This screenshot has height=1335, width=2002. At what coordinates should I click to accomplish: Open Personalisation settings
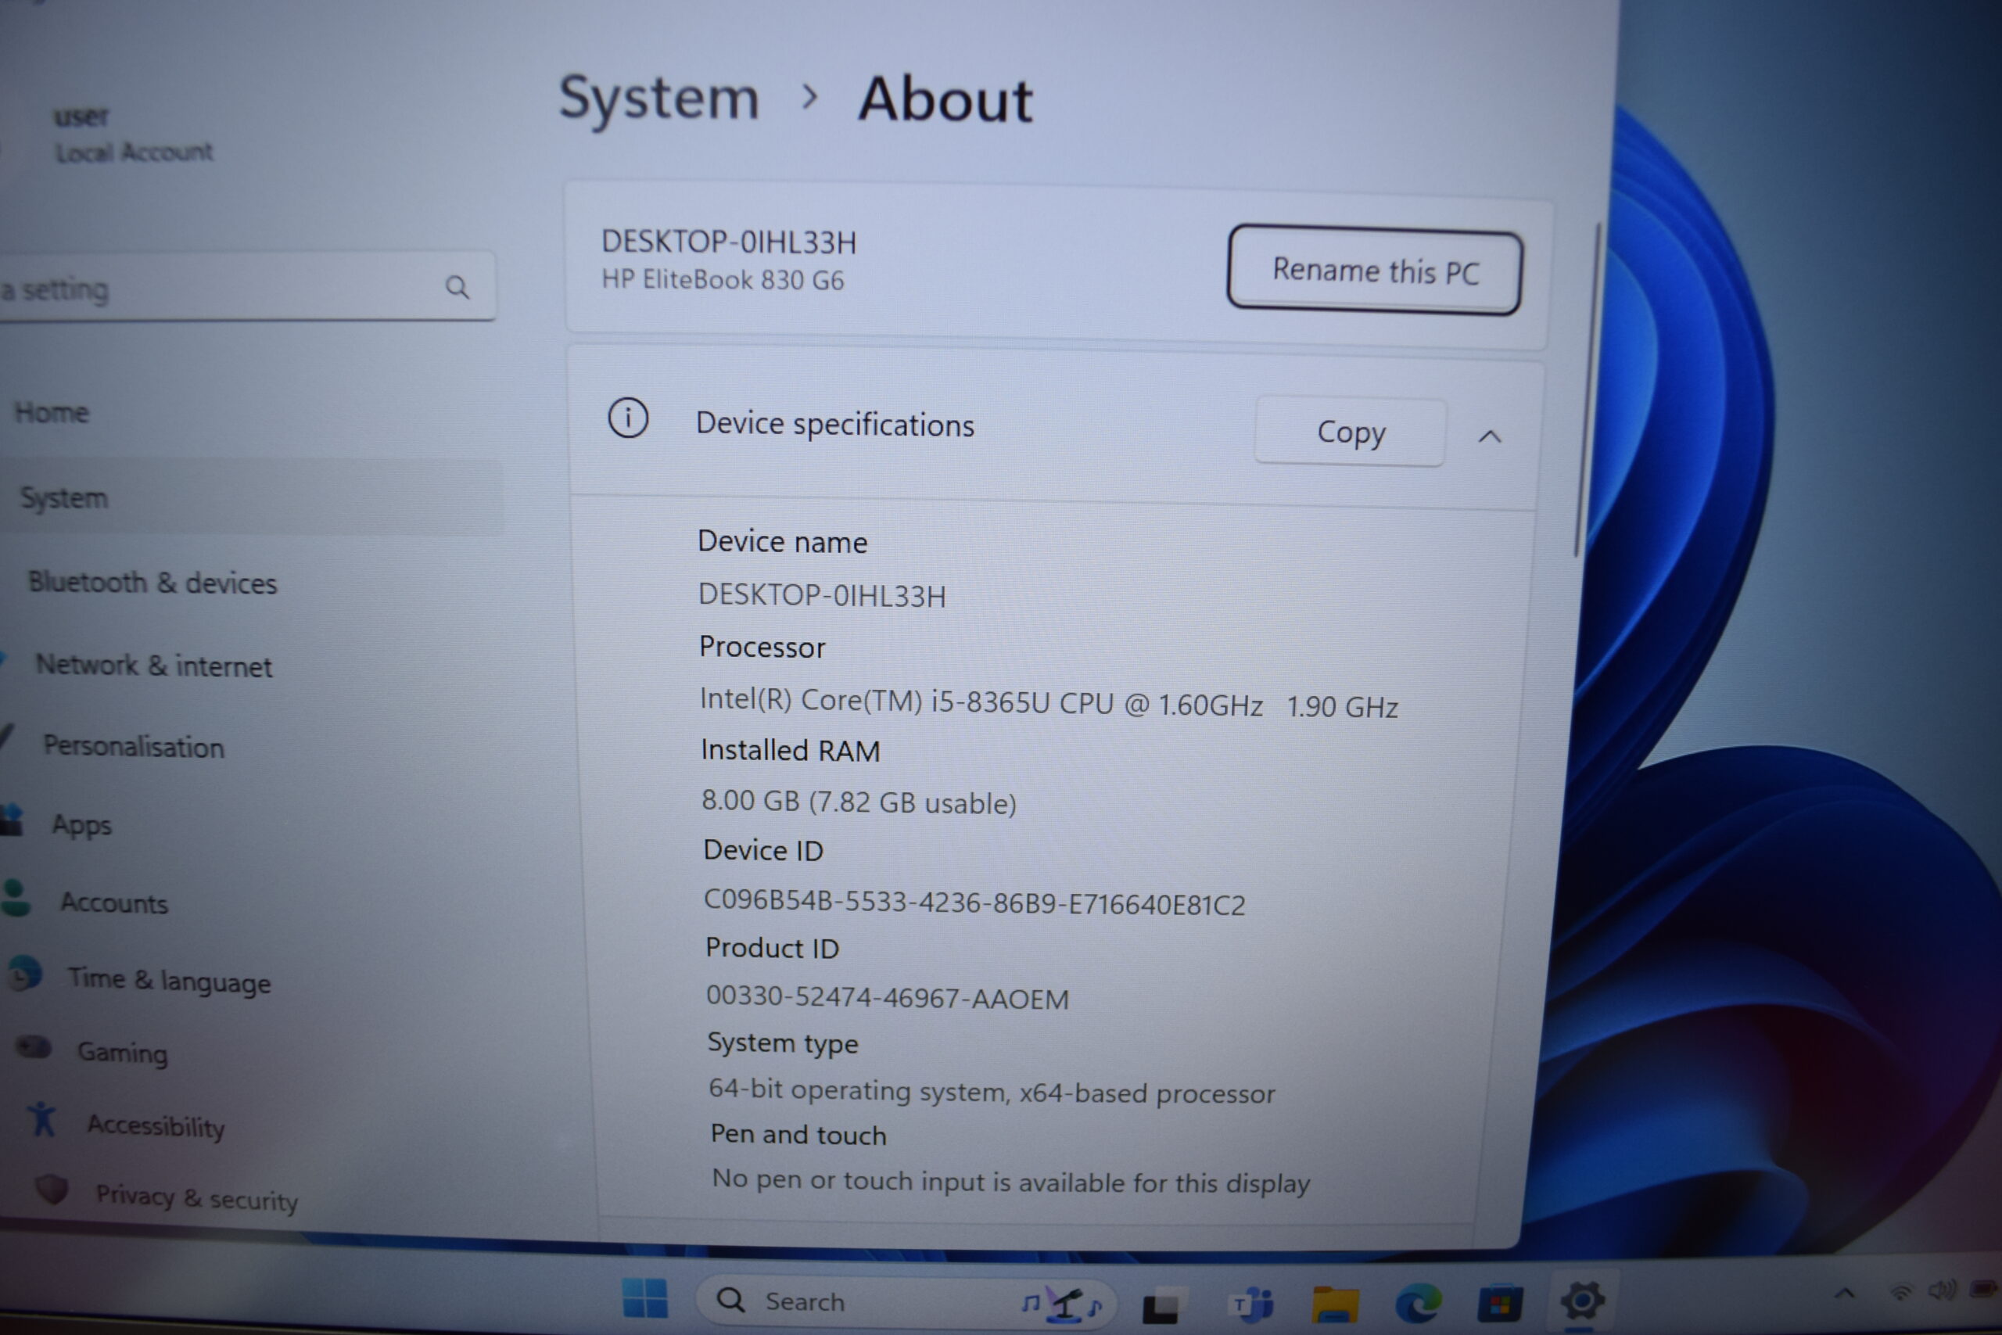point(134,747)
